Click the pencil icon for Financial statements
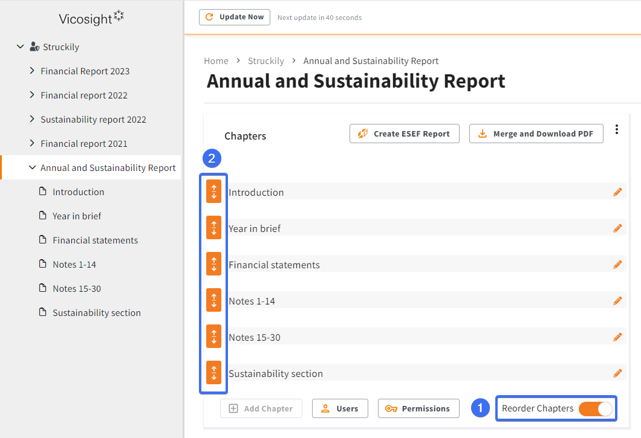The width and height of the screenshot is (641, 438). pyautogui.click(x=617, y=265)
